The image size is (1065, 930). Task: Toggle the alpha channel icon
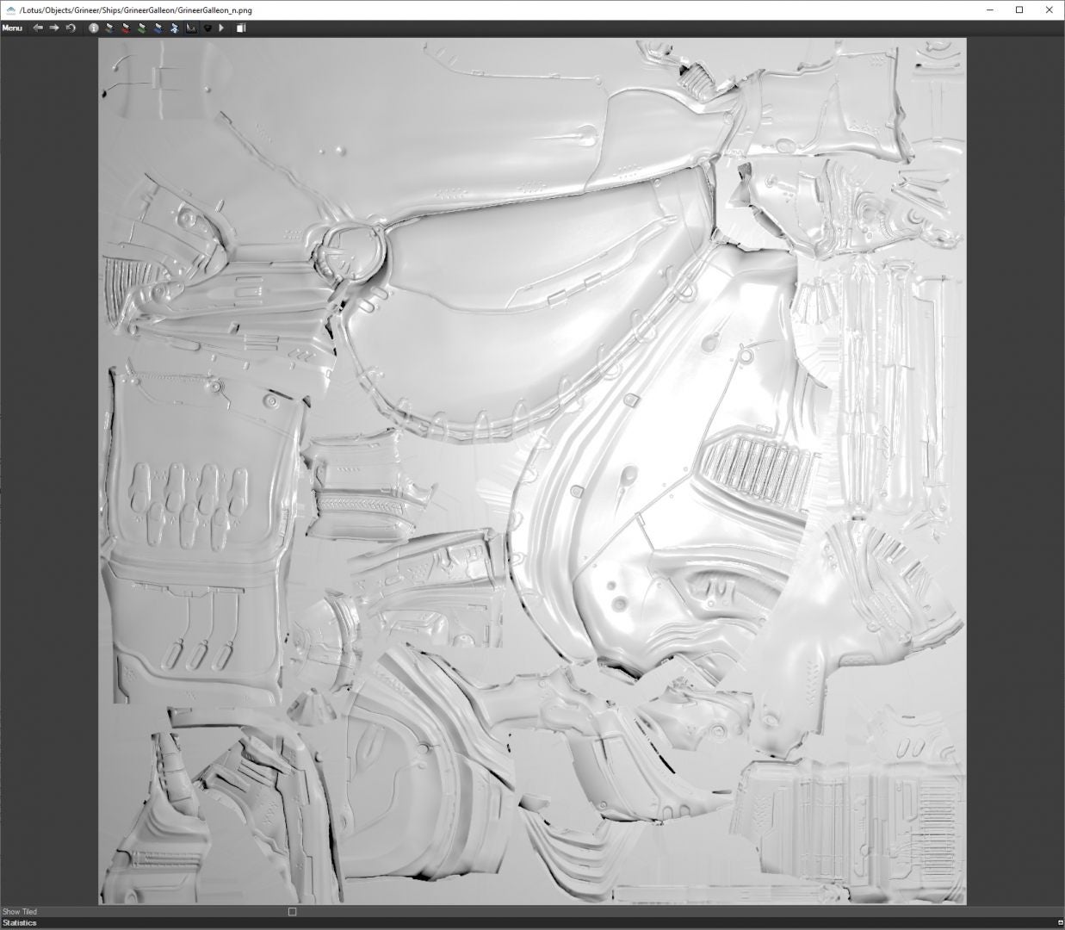[174, 28]
